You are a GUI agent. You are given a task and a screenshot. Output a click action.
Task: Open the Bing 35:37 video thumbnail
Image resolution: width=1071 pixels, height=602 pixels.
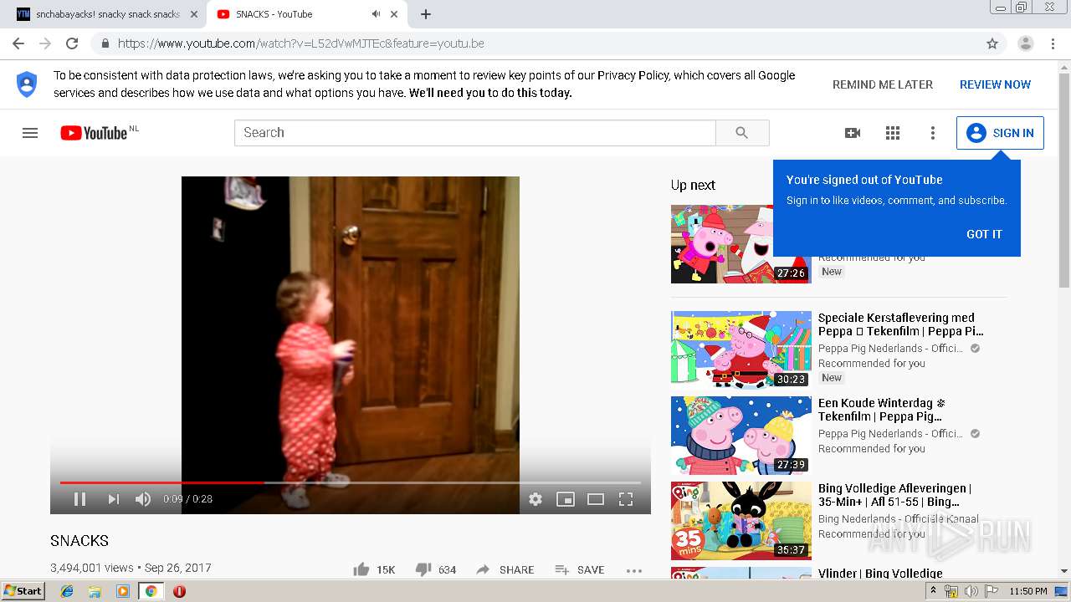pos(741,520)
